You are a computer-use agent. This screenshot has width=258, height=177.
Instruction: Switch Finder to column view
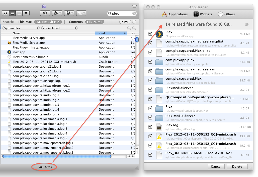(x=19, y=13)
